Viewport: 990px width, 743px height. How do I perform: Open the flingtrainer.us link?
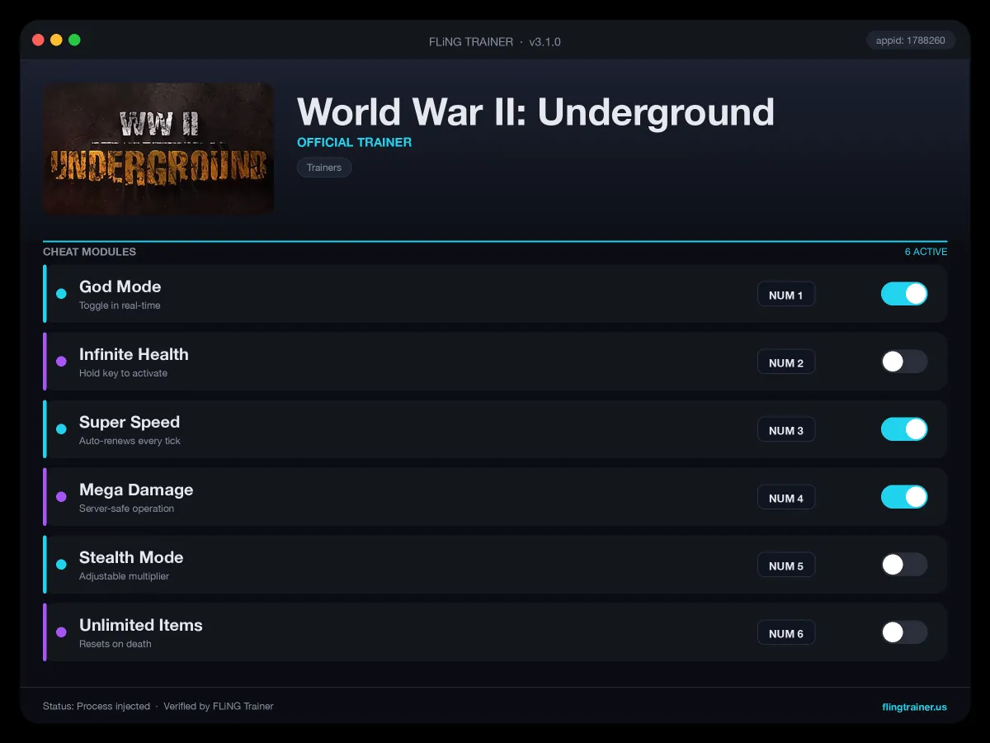[x=914, y=707]
